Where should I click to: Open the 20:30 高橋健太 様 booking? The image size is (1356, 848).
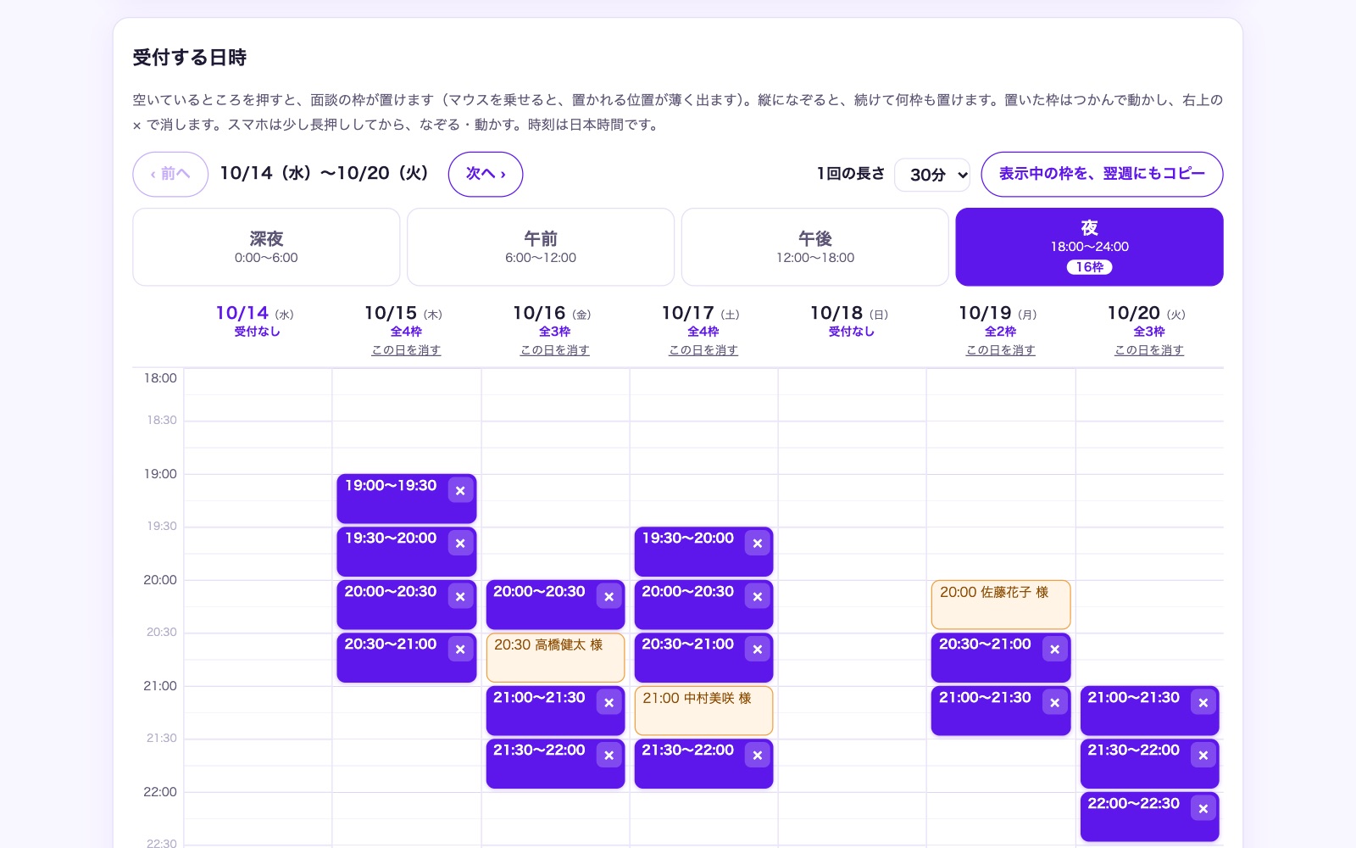tap(555, 657)
